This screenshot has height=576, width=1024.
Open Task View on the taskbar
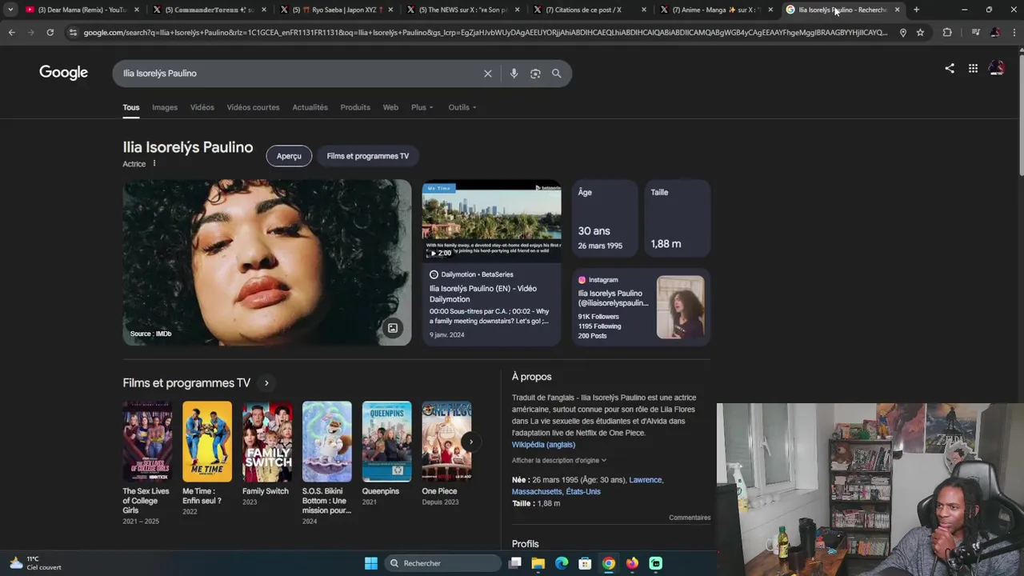[515, 563]
